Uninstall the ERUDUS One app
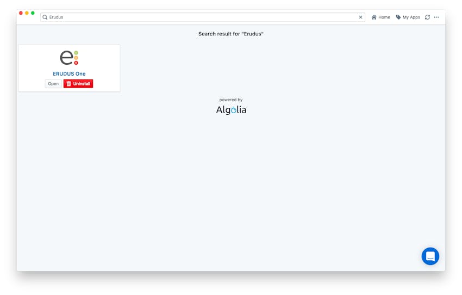Screen dimensions: 462x295 (78, 84)
